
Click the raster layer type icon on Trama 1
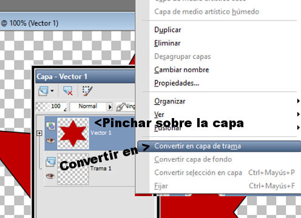50,162
